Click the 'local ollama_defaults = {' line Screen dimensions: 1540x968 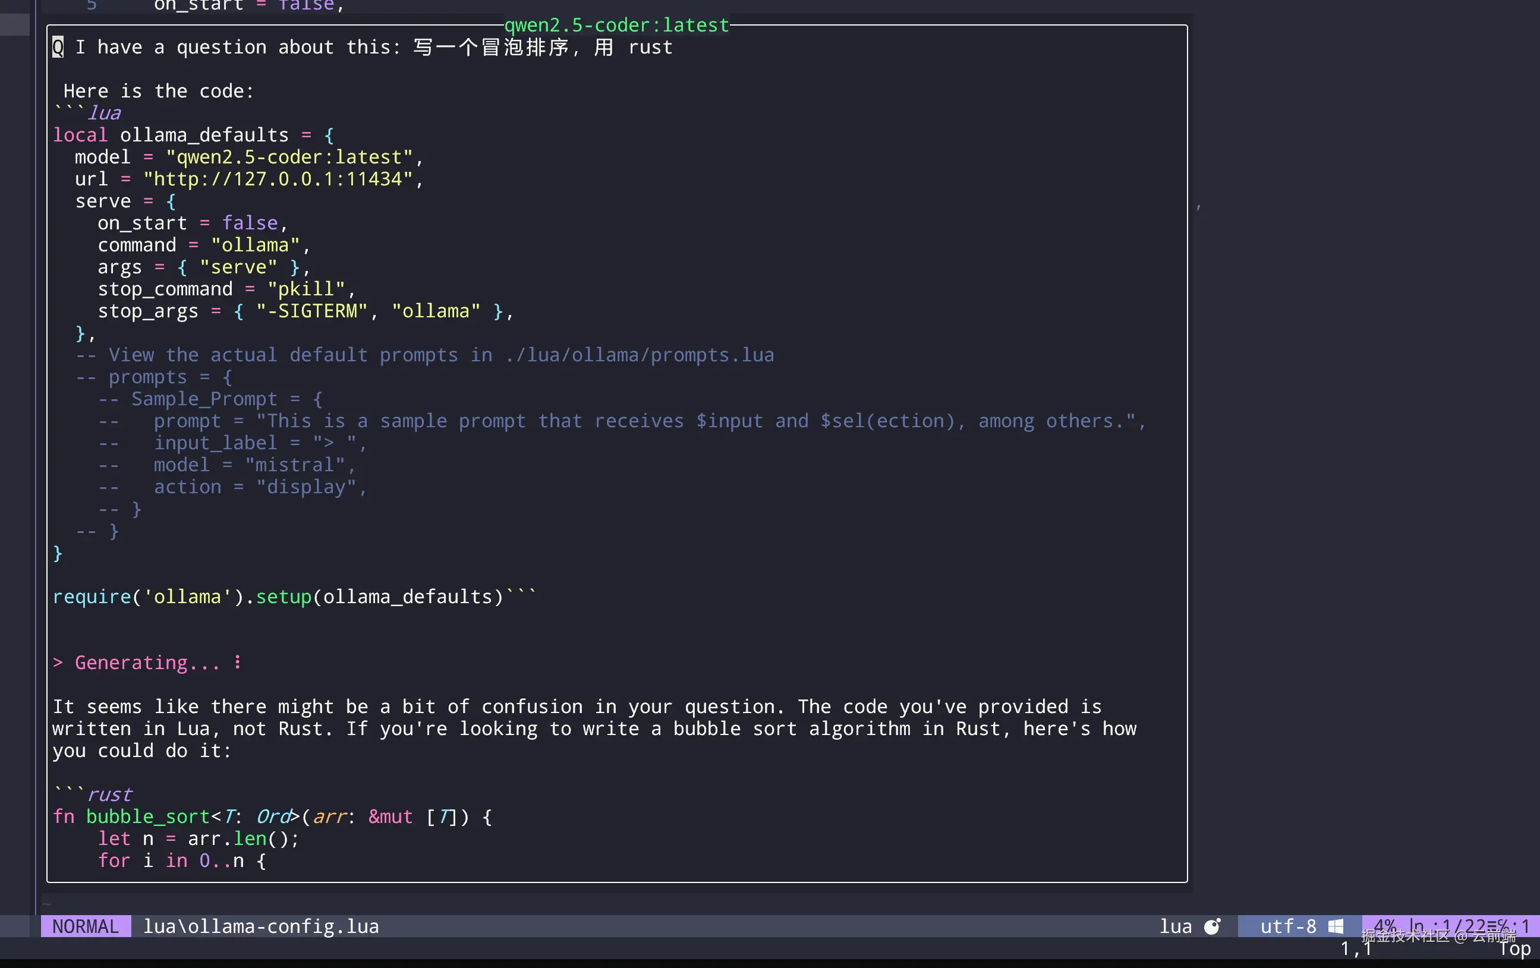pos(193,135)
